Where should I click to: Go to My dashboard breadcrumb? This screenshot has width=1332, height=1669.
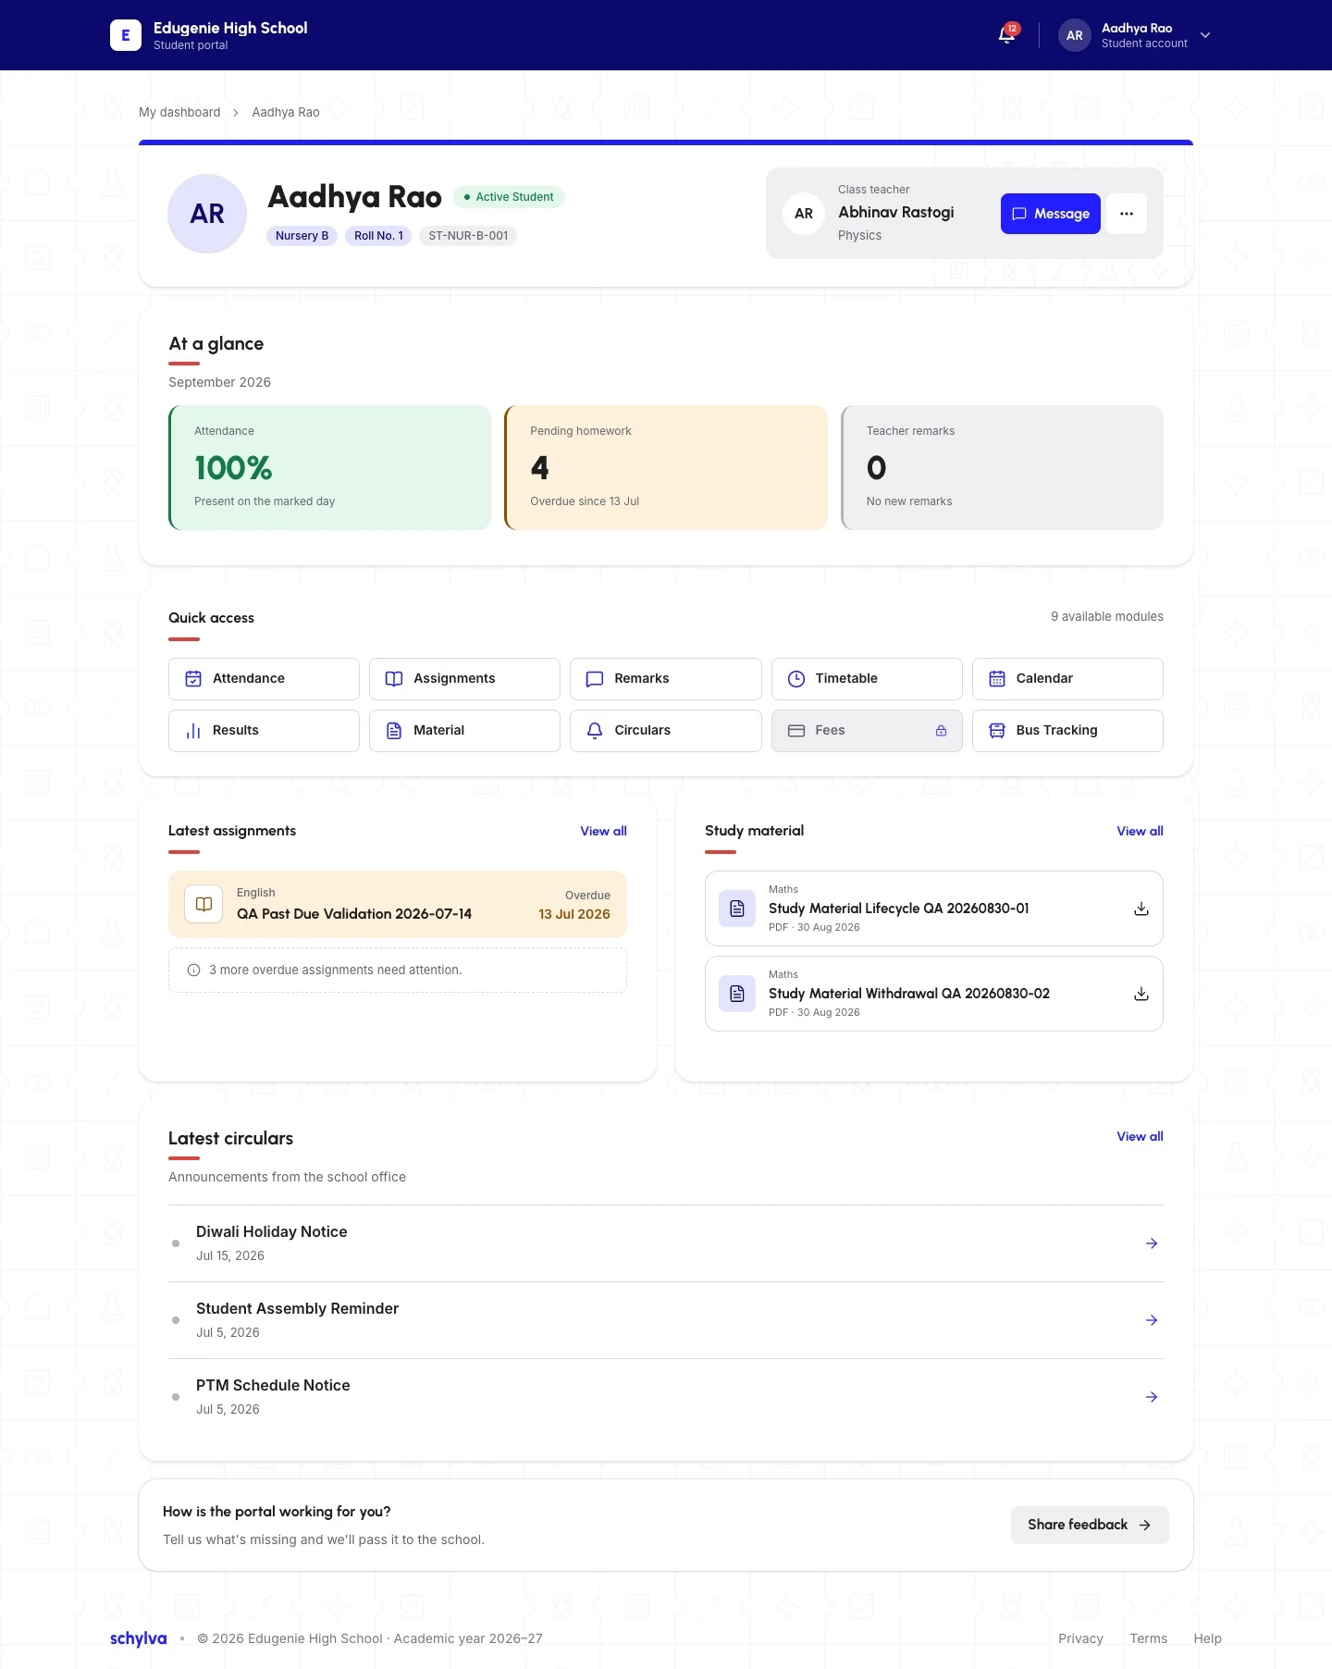(179, 112)
